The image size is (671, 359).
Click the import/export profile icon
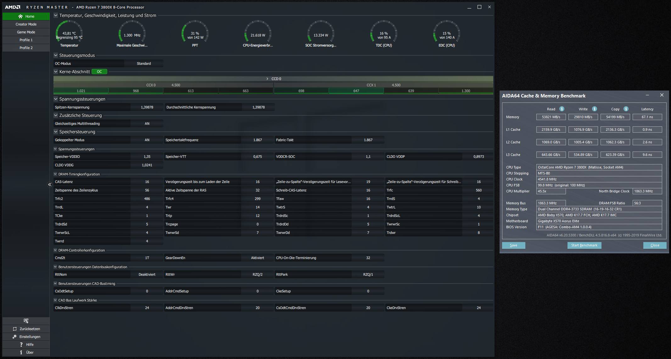(x=26, y=321)
